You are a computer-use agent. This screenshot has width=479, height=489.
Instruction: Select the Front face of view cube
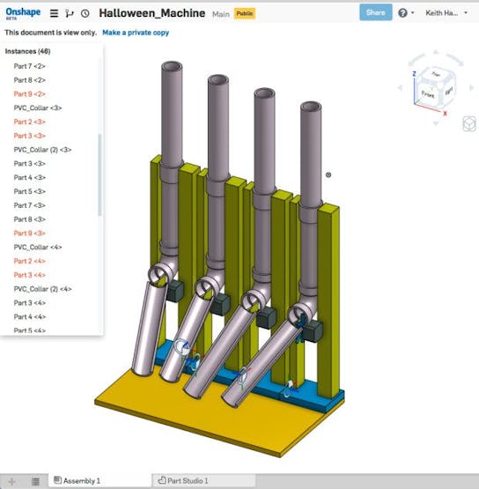(x=428, y=93)
